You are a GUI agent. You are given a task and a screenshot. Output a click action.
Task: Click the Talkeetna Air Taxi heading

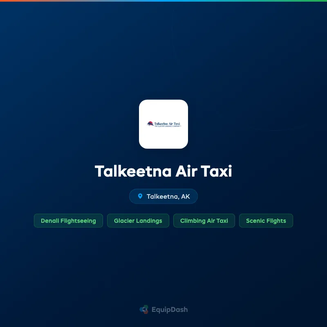(163, 171)
